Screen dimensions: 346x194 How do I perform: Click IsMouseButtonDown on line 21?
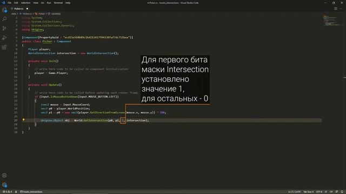(64, 96)
